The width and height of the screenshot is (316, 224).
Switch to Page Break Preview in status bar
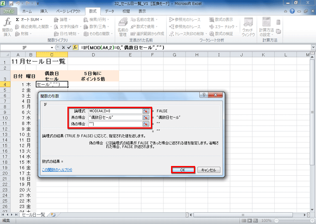256,221
